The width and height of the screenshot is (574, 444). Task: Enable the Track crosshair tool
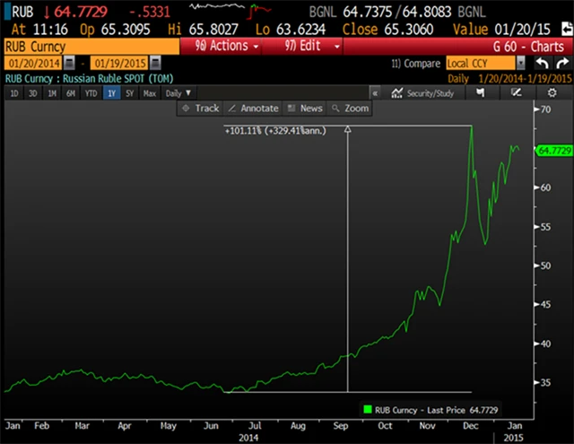click(199, 108)
